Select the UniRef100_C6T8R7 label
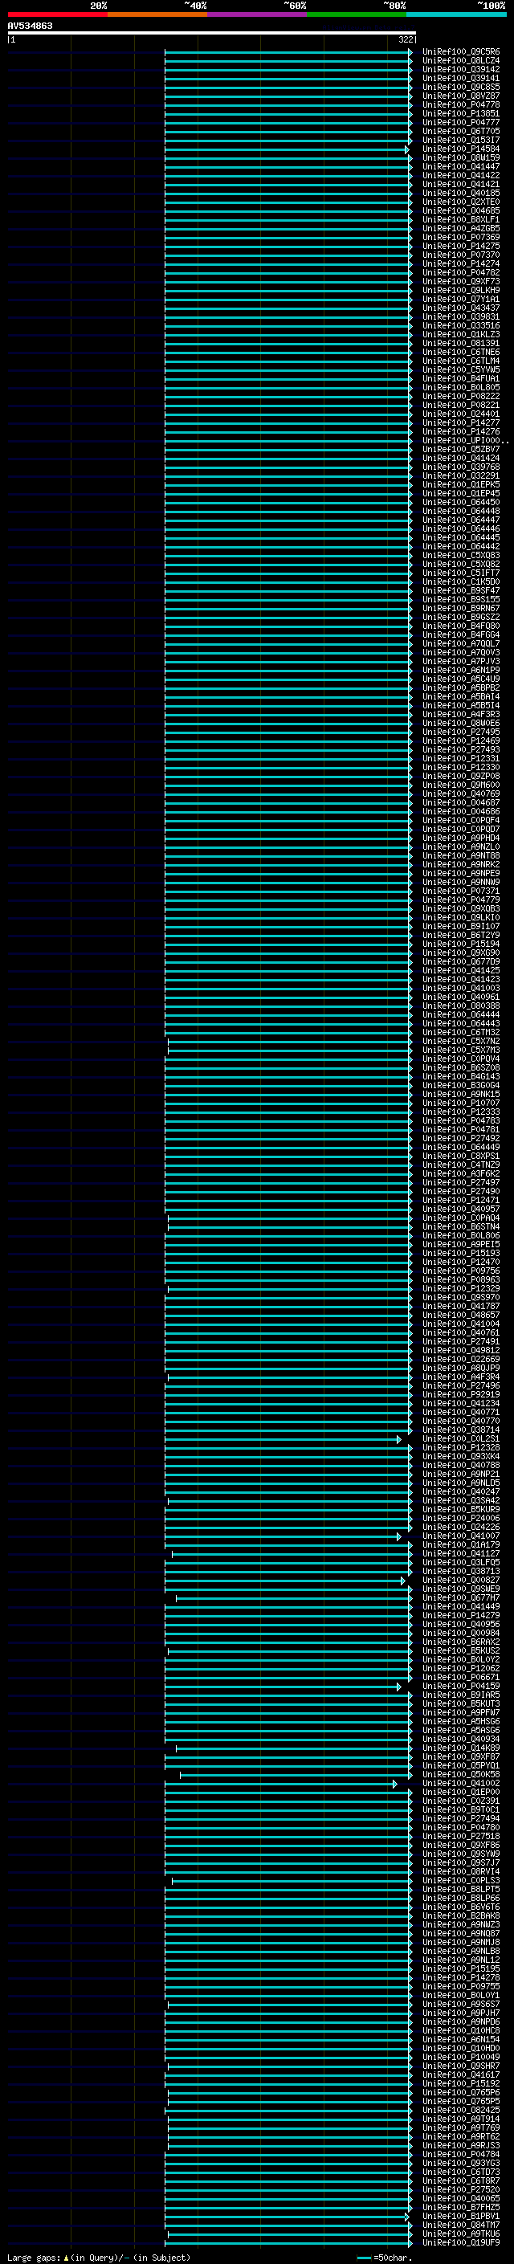The width and height of the screenshot is (514, 2264). pos(461,2180)
